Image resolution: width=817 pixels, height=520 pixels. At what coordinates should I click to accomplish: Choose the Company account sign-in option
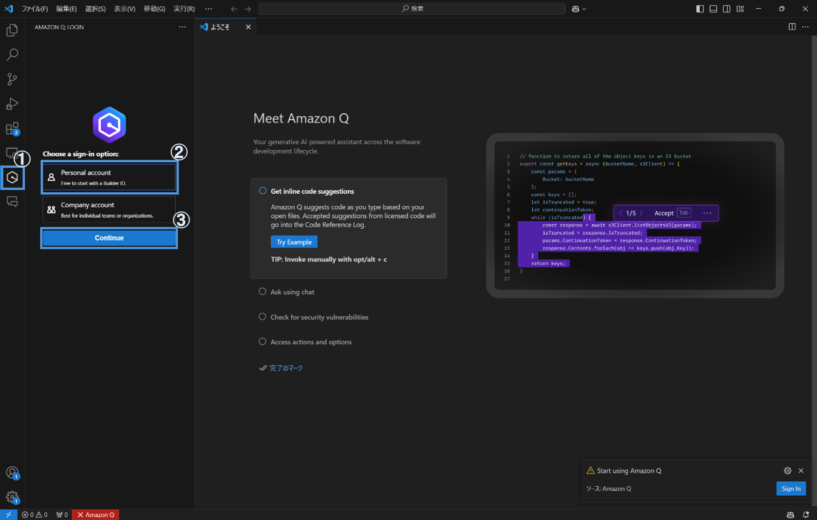109,209
